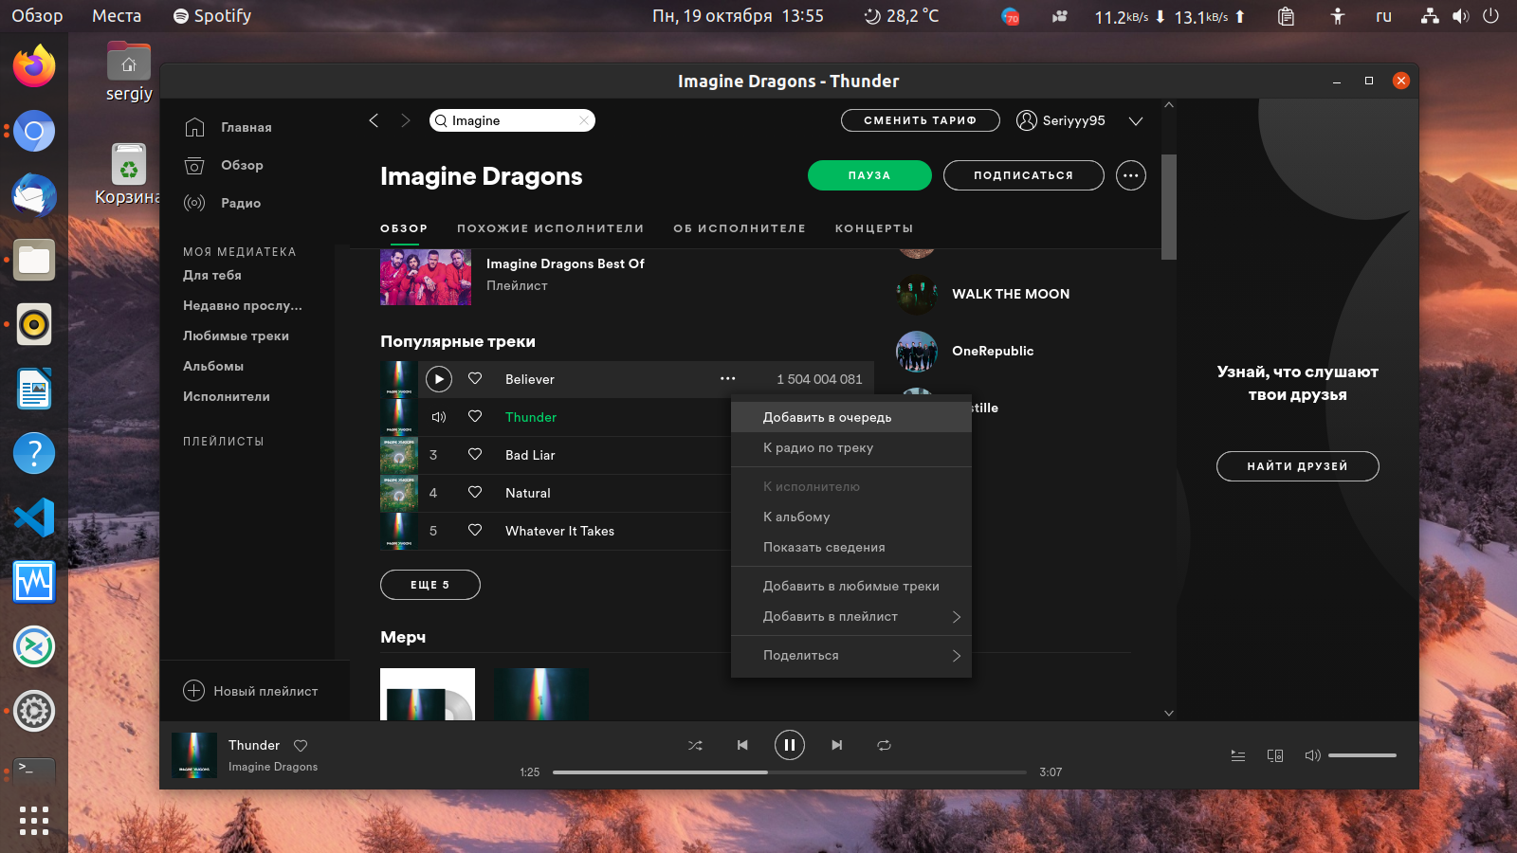Select Добавить в очередь
This screenshot has height=853, width=1517.
[x=851, y=417]
